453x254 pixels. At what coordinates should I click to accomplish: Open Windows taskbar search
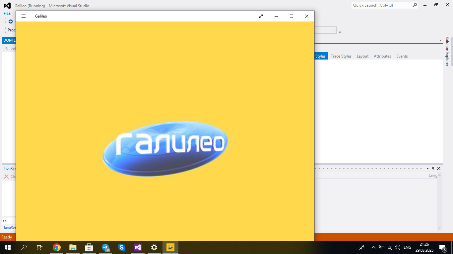click(x=24, y=247)
